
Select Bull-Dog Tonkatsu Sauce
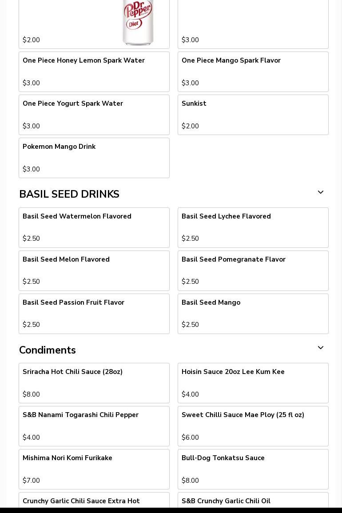[x=253, y=469]
